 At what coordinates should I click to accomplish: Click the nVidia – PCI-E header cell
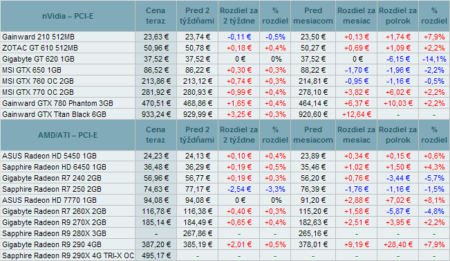tap(68, 16)
